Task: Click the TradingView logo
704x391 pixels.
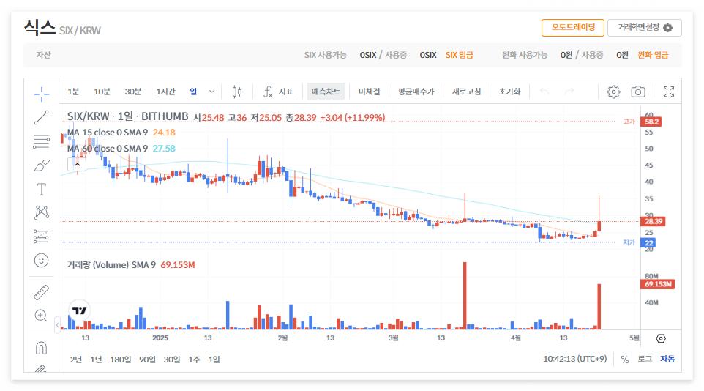Action: click(x=80, y=310)
